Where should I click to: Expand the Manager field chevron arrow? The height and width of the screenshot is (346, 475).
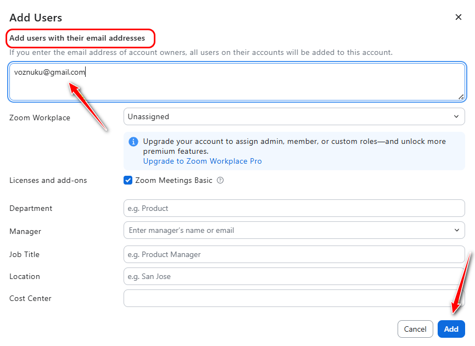[456, 230]
